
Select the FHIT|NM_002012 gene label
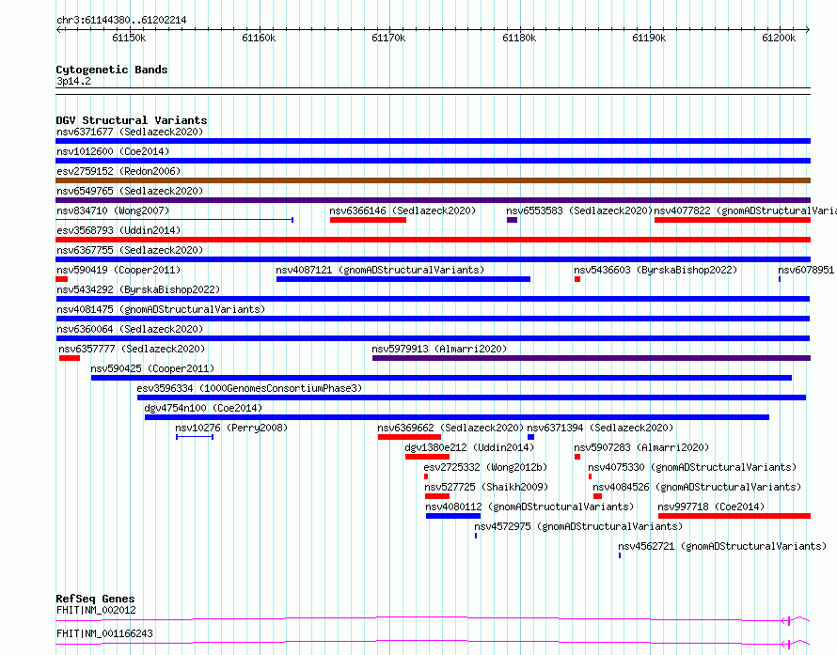[96, 610]
